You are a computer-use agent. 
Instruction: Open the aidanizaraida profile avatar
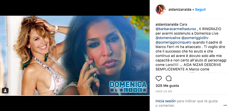160,9
